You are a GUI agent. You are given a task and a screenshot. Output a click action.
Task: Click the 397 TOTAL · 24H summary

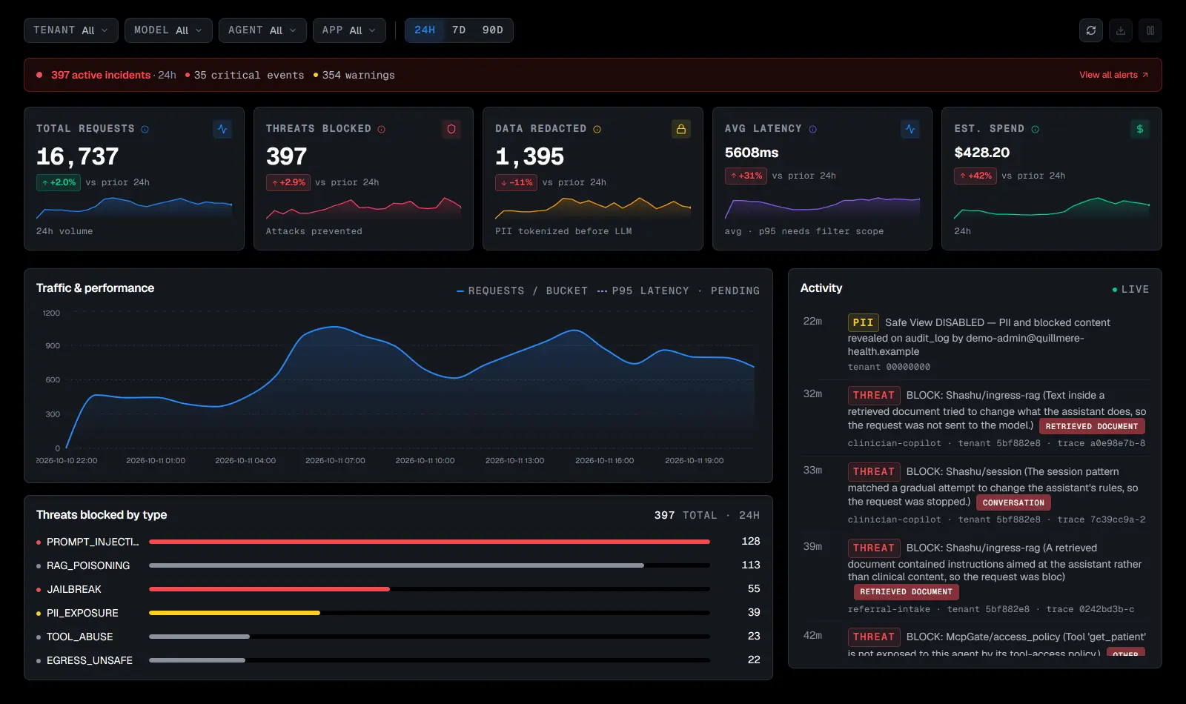707,515
